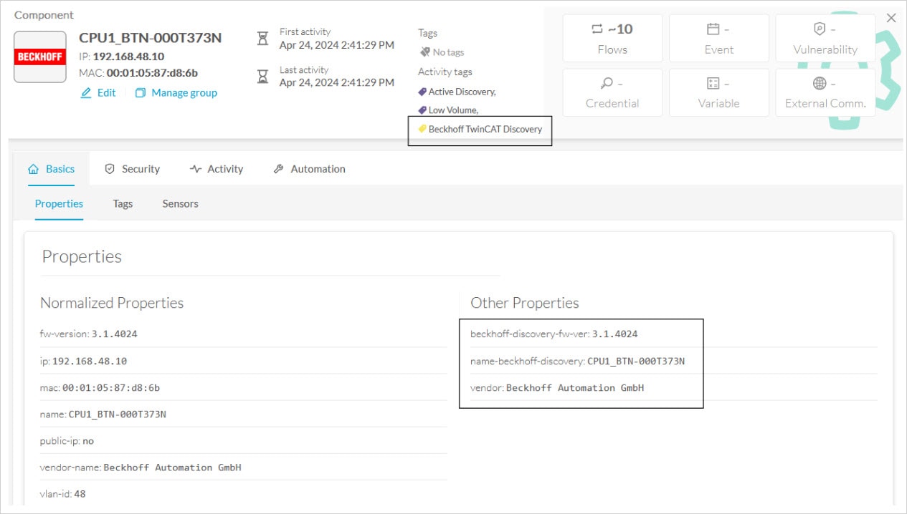Select the vendor: Beckhoff Automation GmbH row
907x514 pixels.
[674, 387]
